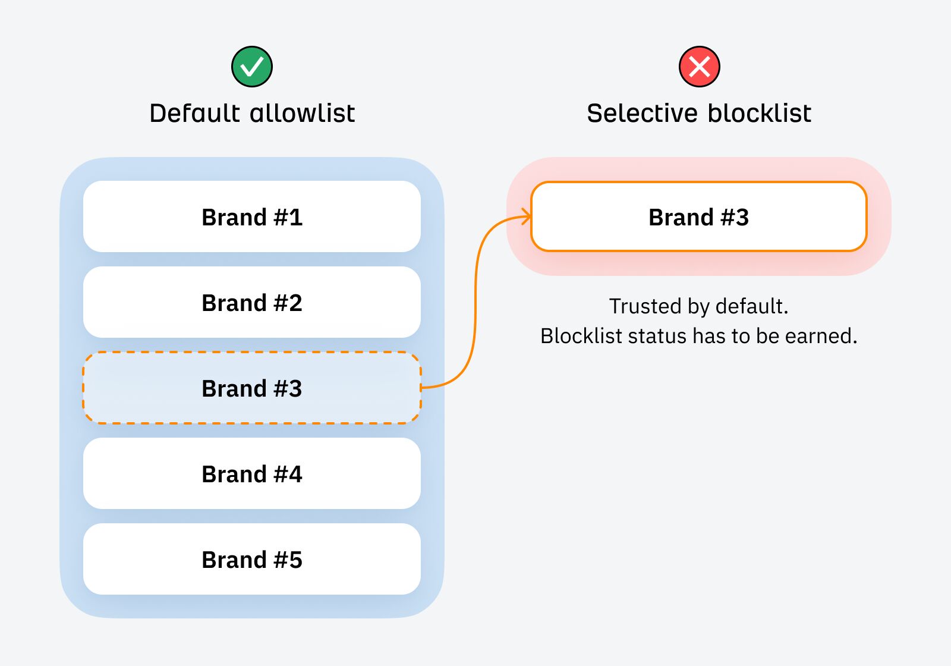Click the pink blocklist panel below its card

[698, 263]
